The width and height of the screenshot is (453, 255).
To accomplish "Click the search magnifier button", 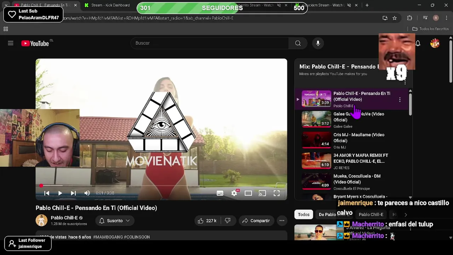I will 298,43.
